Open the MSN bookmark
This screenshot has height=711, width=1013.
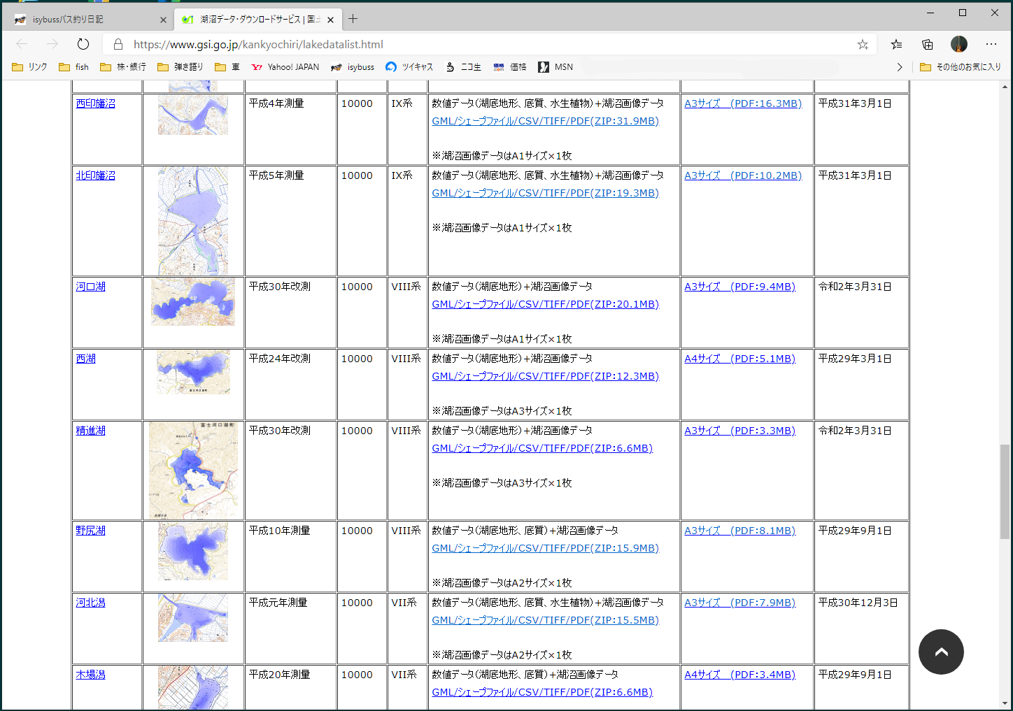(555, 67)
